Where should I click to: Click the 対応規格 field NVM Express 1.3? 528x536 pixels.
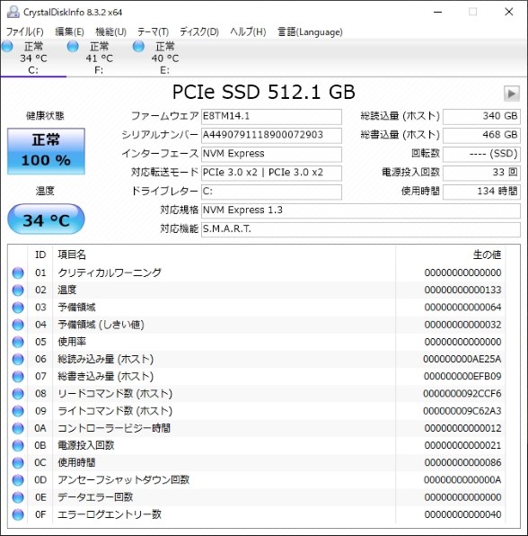click(361, 210)
